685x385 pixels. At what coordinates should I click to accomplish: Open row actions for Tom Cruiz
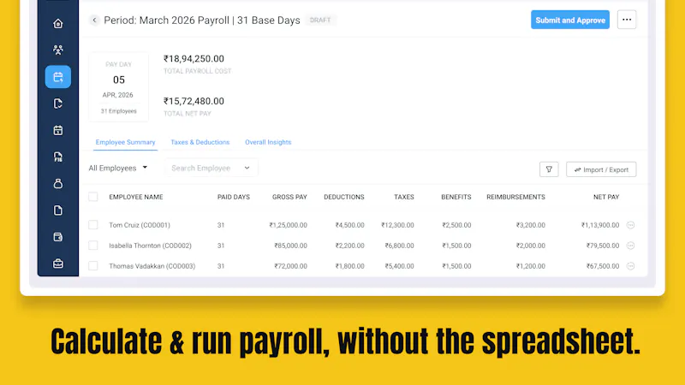[x=630, y=225]
